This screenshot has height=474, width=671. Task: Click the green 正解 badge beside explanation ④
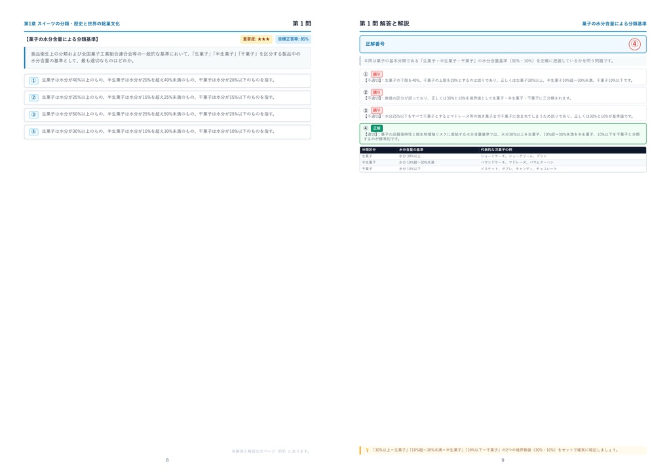click(377, 128)
